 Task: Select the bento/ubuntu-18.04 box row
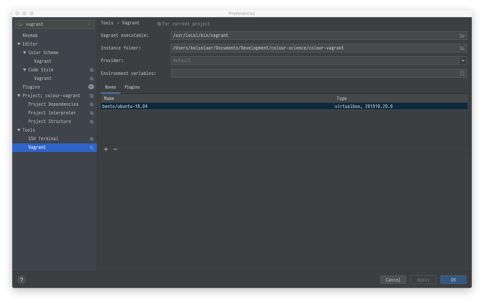284,107
